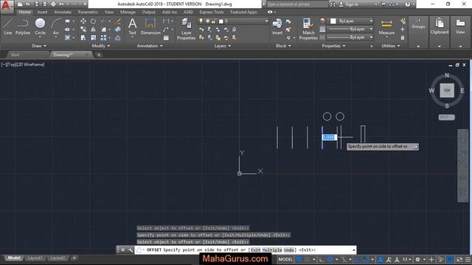Open Layer Properties manager

click(186, 29)
